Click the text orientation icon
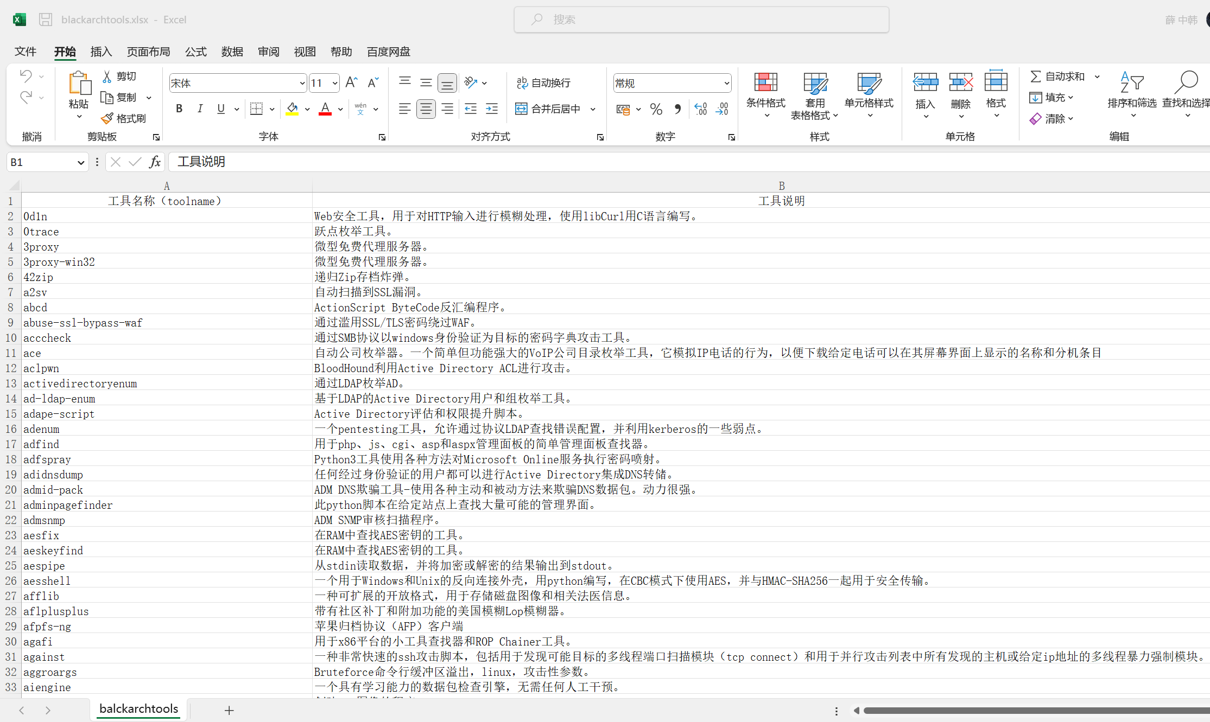 (x=471, y=82)
